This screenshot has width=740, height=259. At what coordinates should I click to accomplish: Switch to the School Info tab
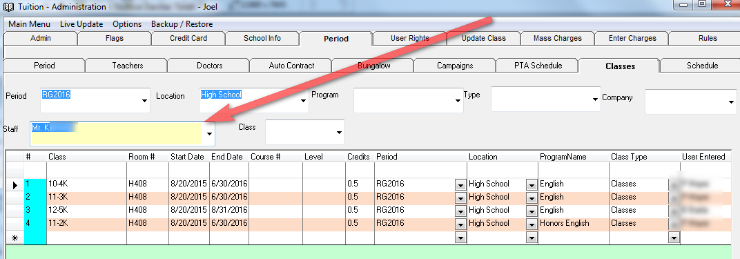pyautogui.click(x=262, y=38)
